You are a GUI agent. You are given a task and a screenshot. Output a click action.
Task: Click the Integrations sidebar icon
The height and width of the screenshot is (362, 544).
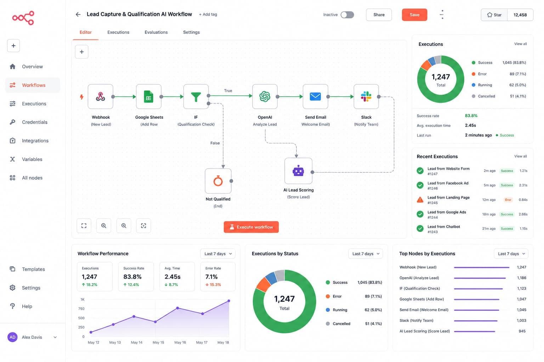tap(12, 141)
